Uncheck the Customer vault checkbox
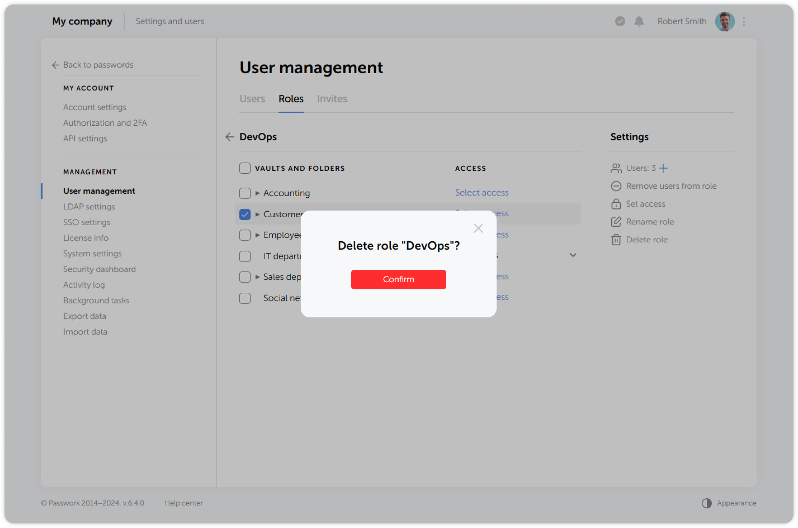798x528 pixels. point(245,214)
